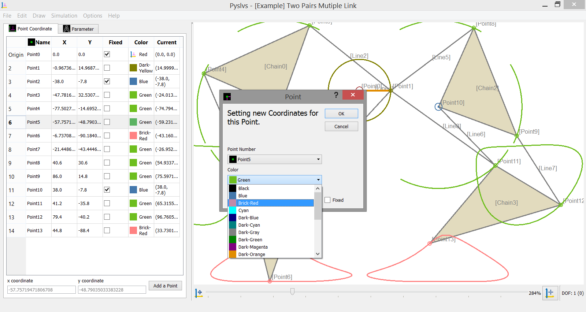Viewport: 586px width, 312px height.
Task: Enable Fixed checkbox for Point3
Action: click(x=107, y=95)
